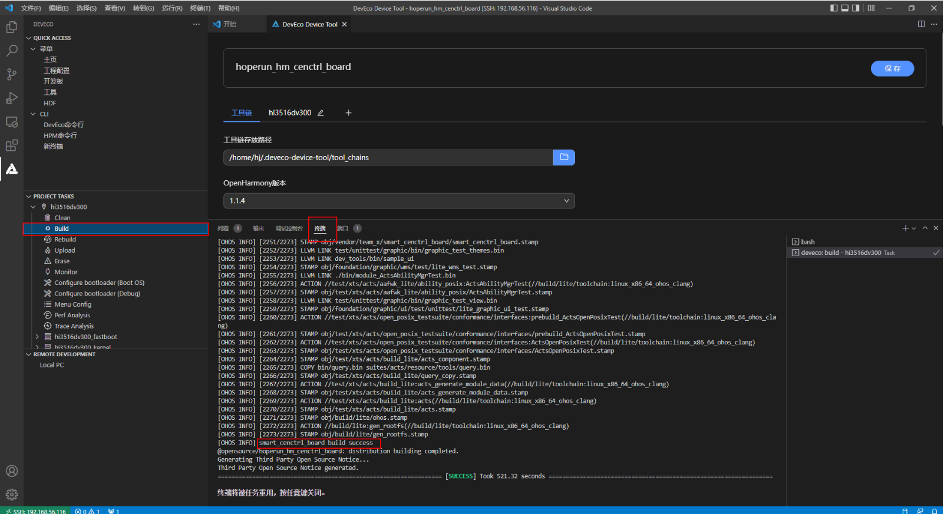
Task: Open the 终端(T) menu
Action: coord(200,8)
